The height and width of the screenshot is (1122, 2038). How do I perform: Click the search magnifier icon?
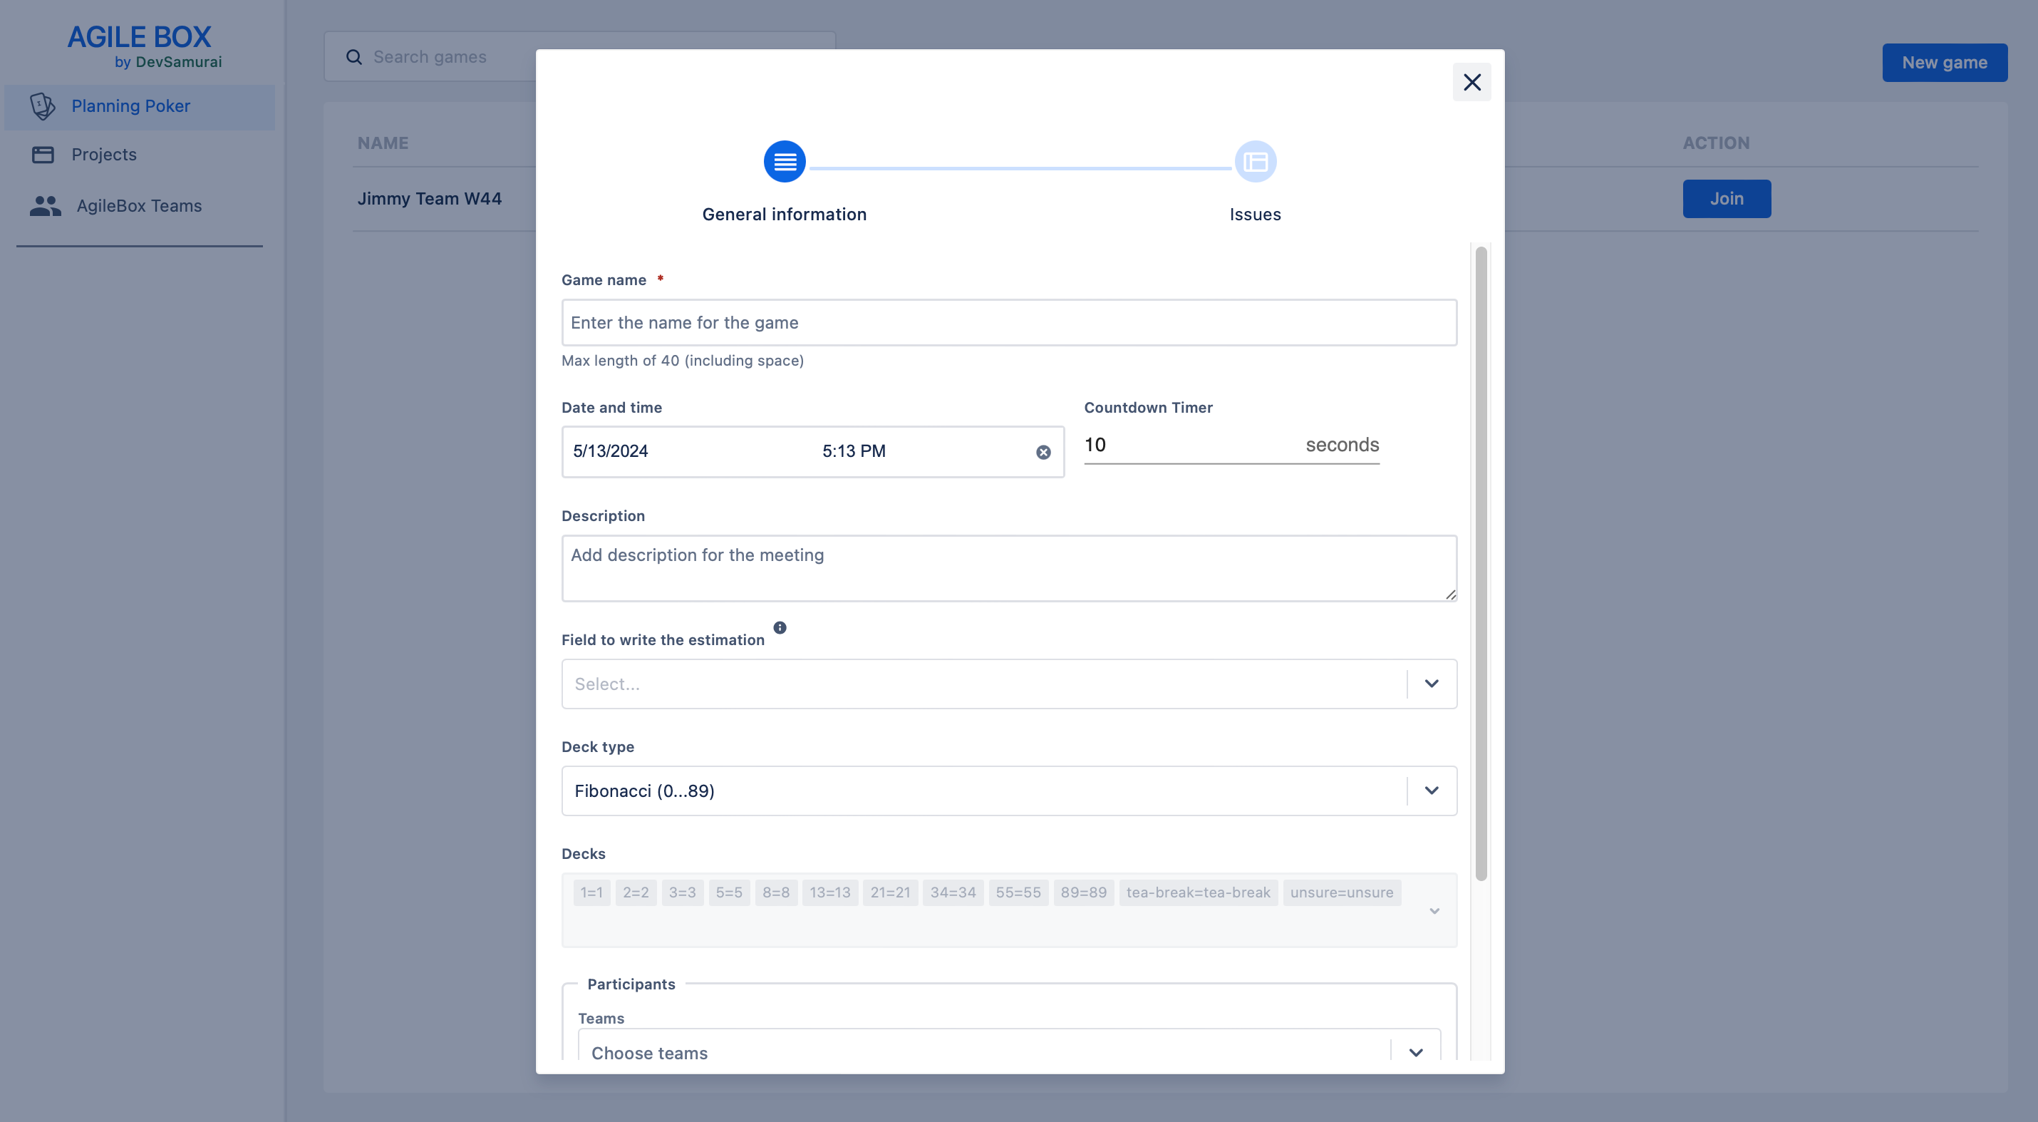[353, 57]
